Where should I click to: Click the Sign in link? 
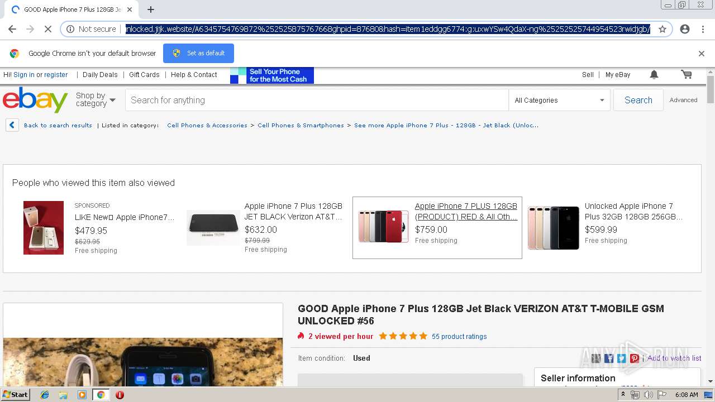click(x=24, y=74)
